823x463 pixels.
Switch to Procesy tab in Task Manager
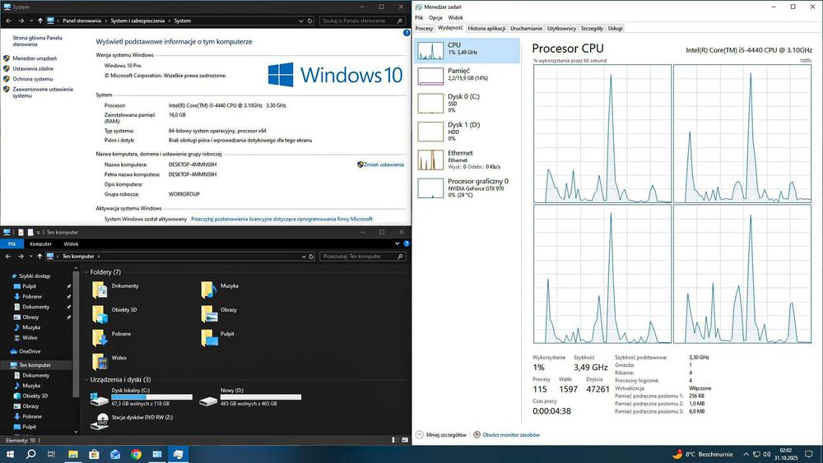tap(424, 28)
